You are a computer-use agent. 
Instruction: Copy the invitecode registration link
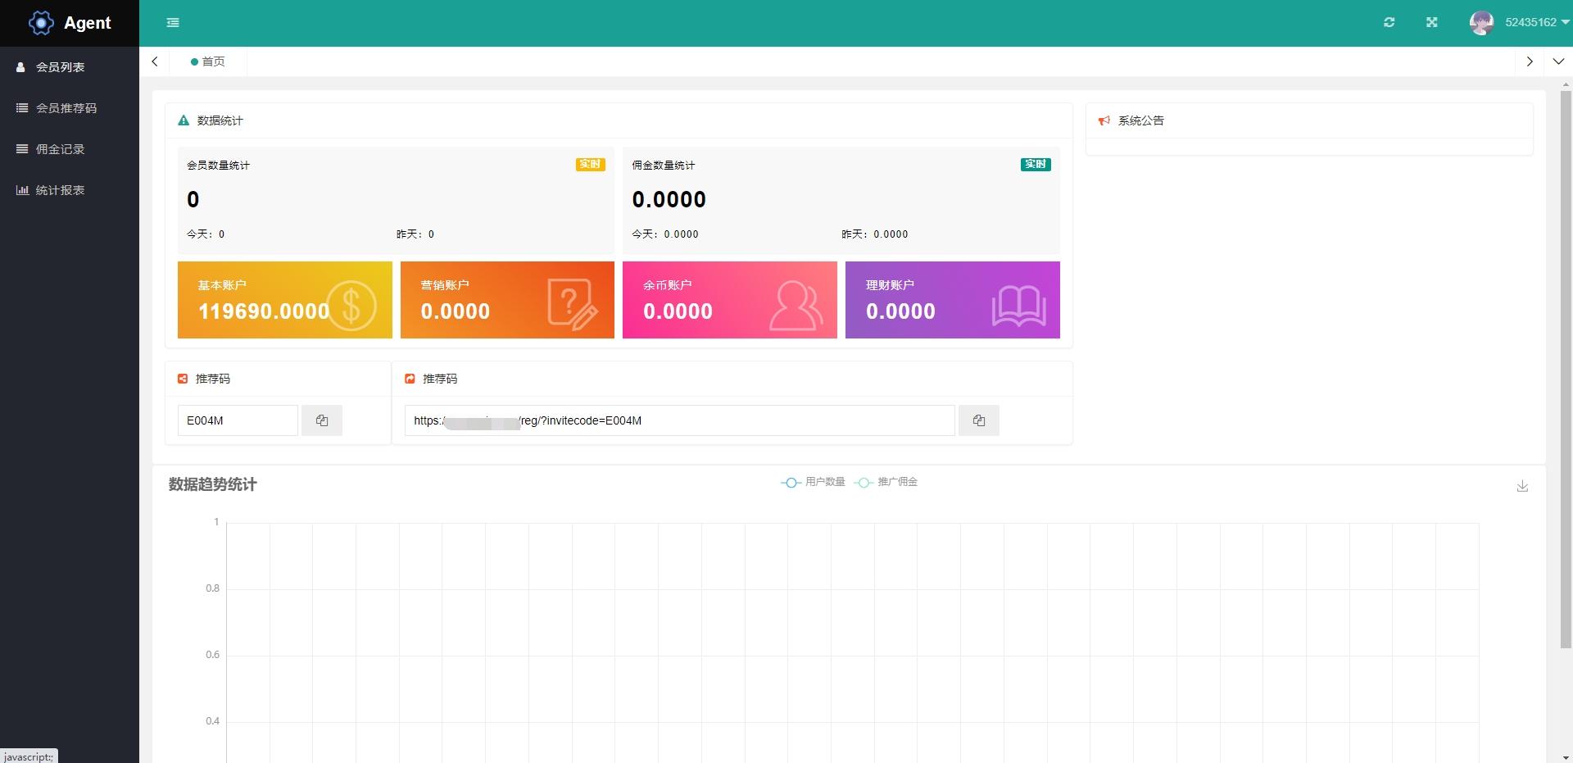[x=978, y=420]
